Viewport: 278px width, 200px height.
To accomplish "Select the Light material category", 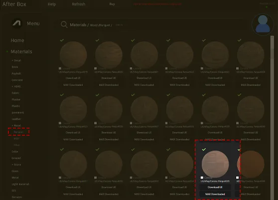I will [x=20, y=184].
